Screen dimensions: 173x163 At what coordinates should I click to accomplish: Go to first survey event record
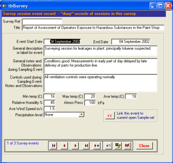[53, 146]
